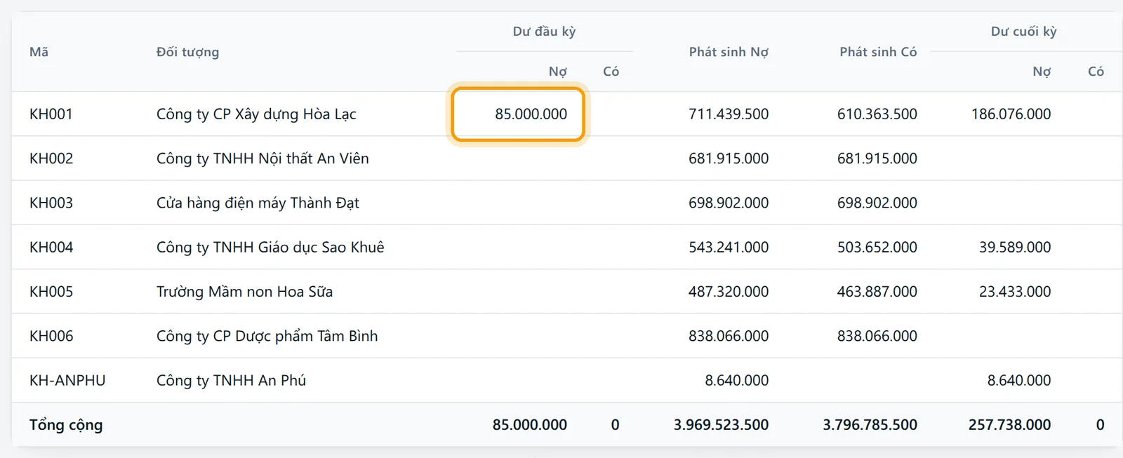Click the Dư cuối kỳ header
Viewport: 1123px width, 458px height.
tap(1023, 32)
